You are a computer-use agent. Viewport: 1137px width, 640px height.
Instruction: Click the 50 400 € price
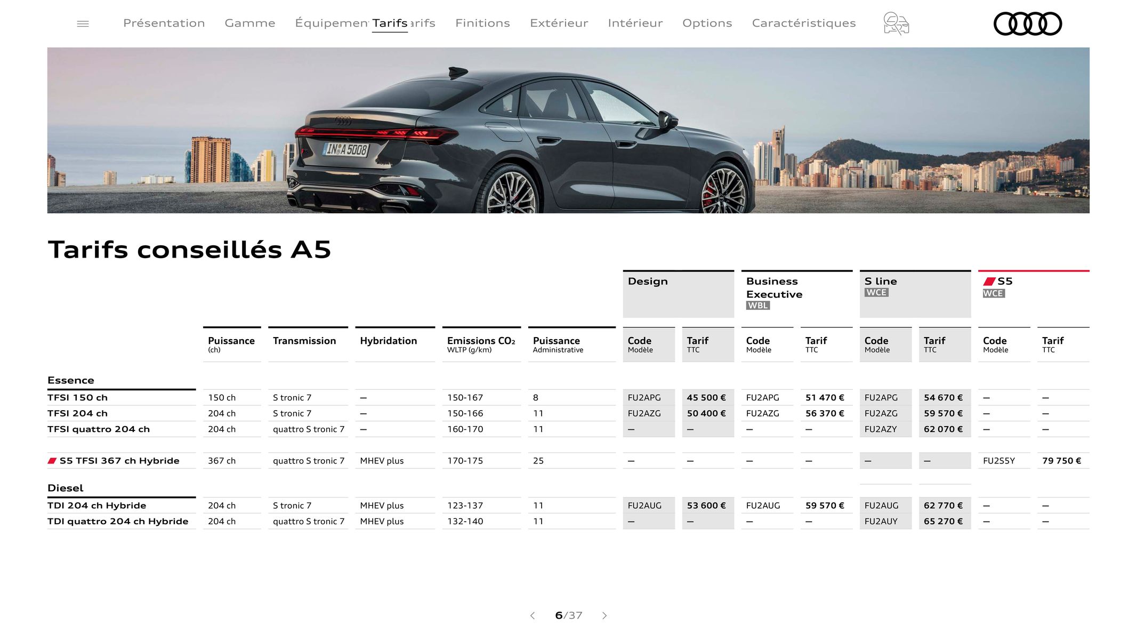[x=706, y=413]
